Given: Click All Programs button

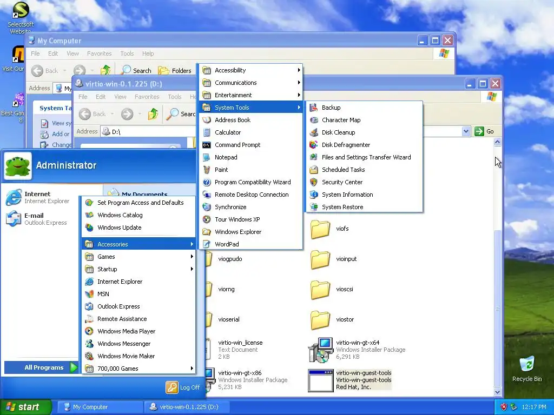Looking at the screenshot, I should [x=41, y=367].
